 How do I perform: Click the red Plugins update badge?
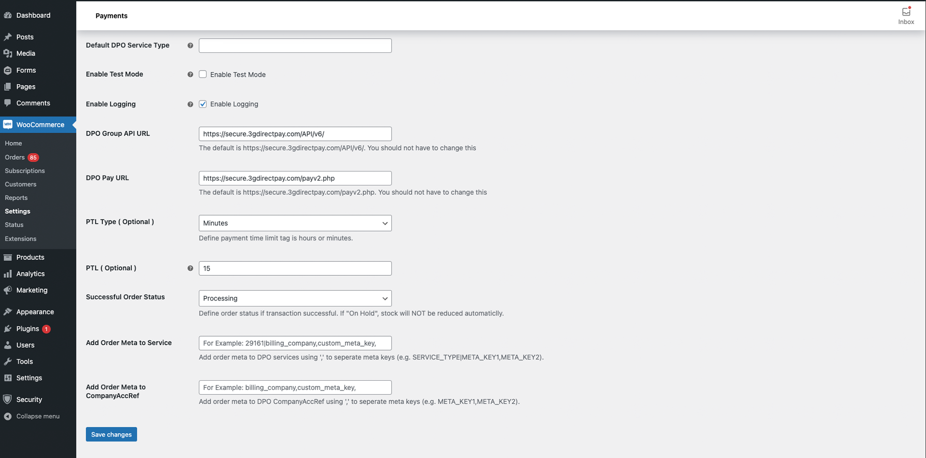[x=46, y=329]
